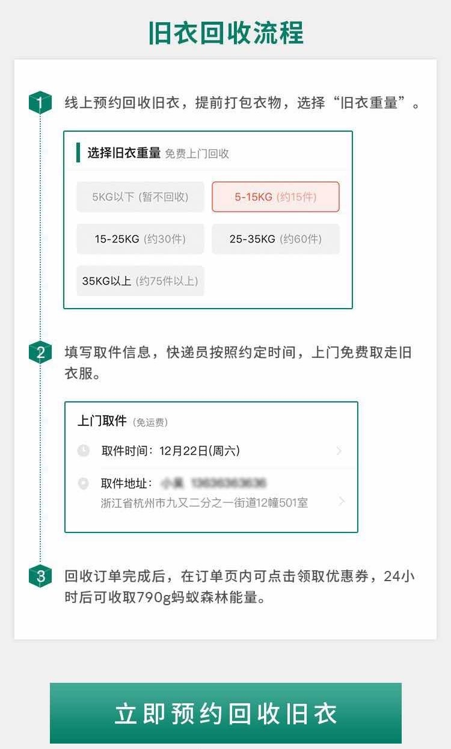
Task: Click the clock icon beside 取件时间
Action: [84, 451]
